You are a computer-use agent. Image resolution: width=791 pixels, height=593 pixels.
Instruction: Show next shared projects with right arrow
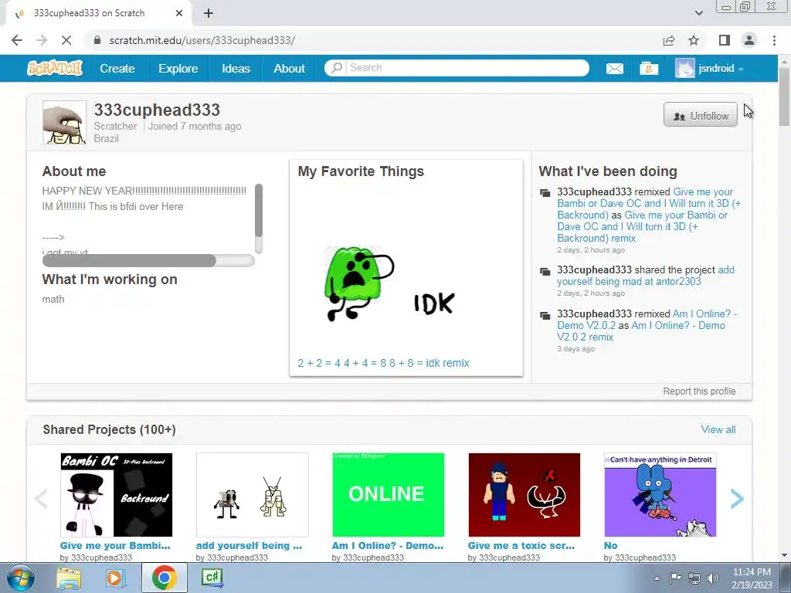point(737,499)
